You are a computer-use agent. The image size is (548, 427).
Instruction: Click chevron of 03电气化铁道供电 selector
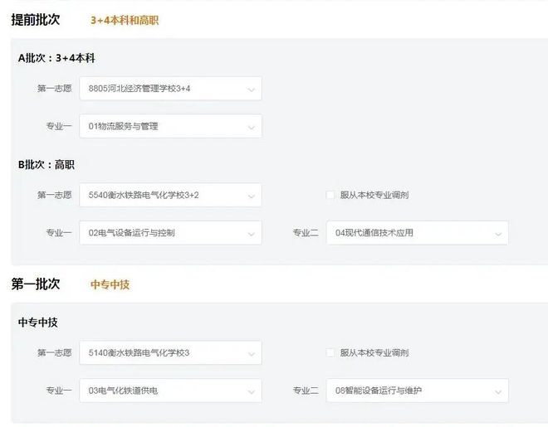click(252, 392)
